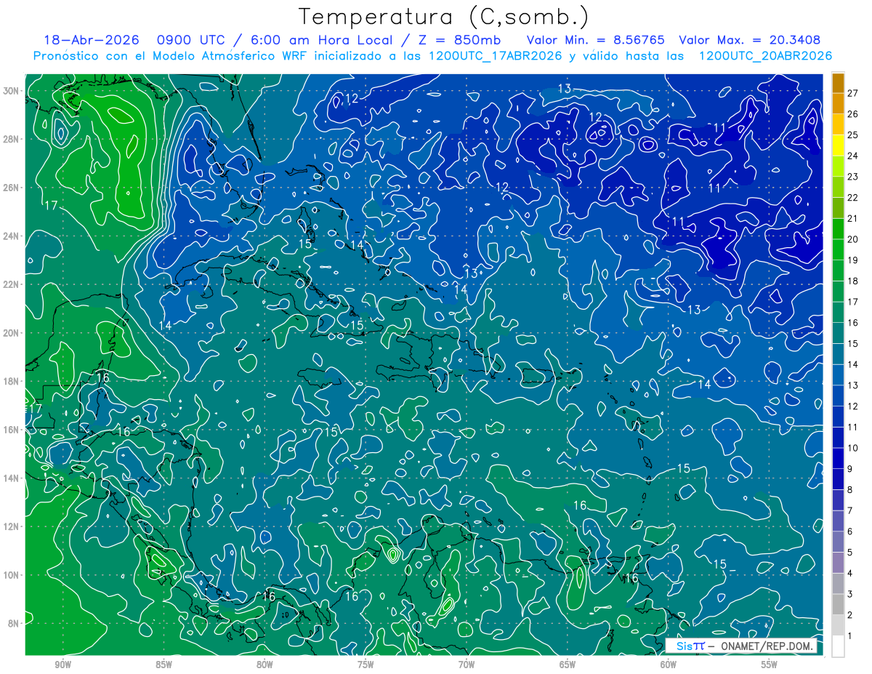Click the 30N latitude axis label

(12, 91)
